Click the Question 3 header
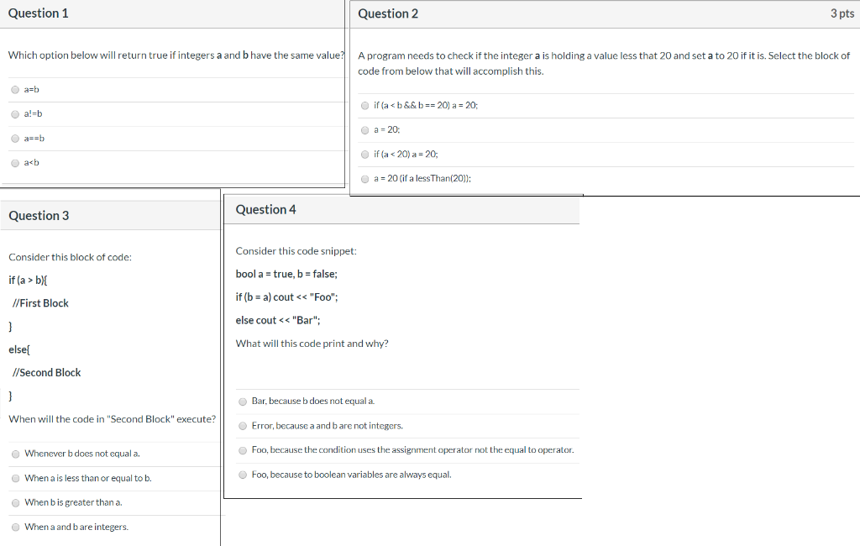Viewport: 860px width, 546px height. (x=39, y=215)
